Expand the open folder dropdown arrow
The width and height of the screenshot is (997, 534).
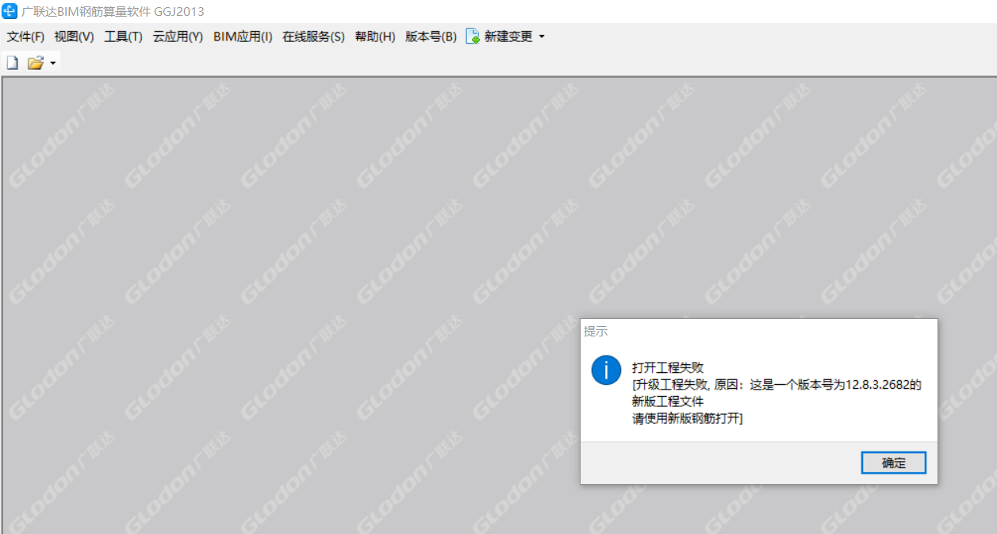pos(53,63)
